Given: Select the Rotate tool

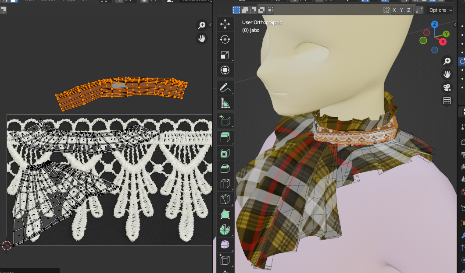Looking at the screenshot, I should [225, 39].
